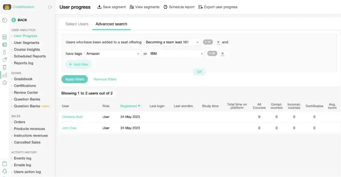Click the Remove filters link
Viewport: 341px width, 177px height.
[x=105, y=79]
